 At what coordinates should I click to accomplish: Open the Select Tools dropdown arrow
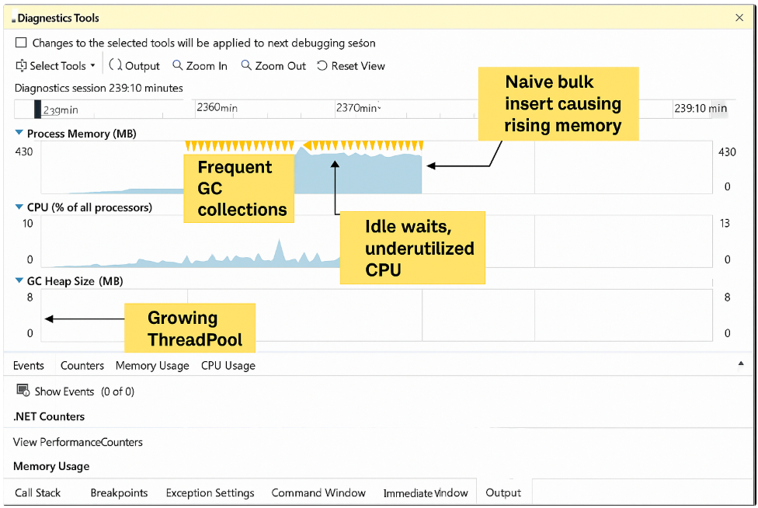[93, 66]
